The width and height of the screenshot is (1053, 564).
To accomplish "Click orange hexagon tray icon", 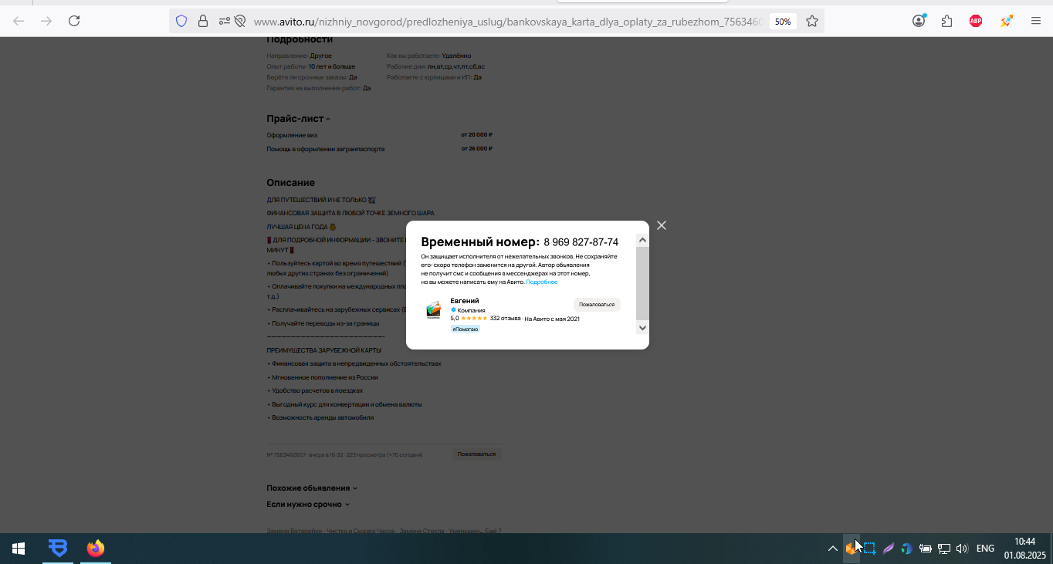I will click(x=851, y=549).
